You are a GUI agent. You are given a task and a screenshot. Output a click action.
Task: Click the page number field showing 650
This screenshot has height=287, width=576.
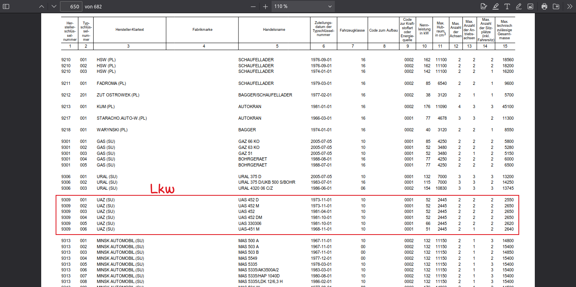pyautogui.click(x=71, y=6)
